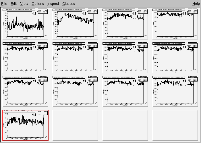Click the statistics box in card 13 pad

click(x=43, y=112)
